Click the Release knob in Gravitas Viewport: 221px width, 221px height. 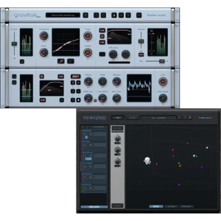[x=117, y=81]
